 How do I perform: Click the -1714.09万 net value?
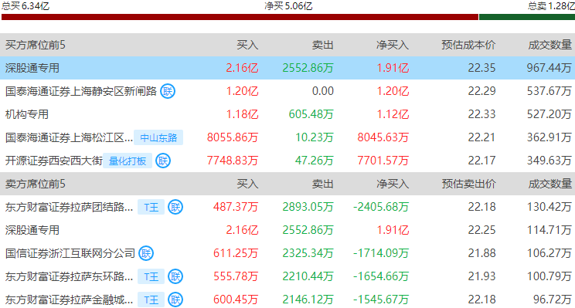381,253
